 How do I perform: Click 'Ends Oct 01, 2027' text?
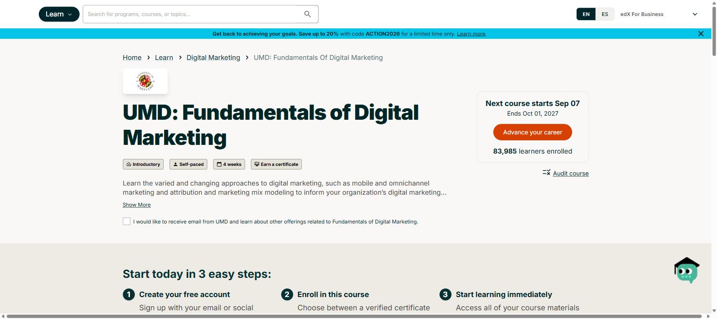(x=533, y=113)
